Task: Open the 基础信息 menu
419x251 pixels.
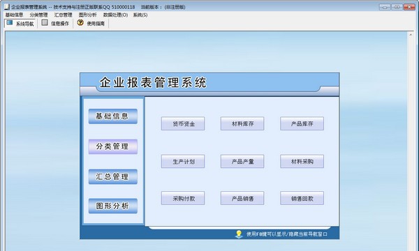Action: [x=14, y=15]
